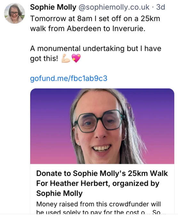Open Sophie Molly's round profile avatar
The height and width of the screenshot is (218, 178).
pyautogui.click(x=14, y=13)
